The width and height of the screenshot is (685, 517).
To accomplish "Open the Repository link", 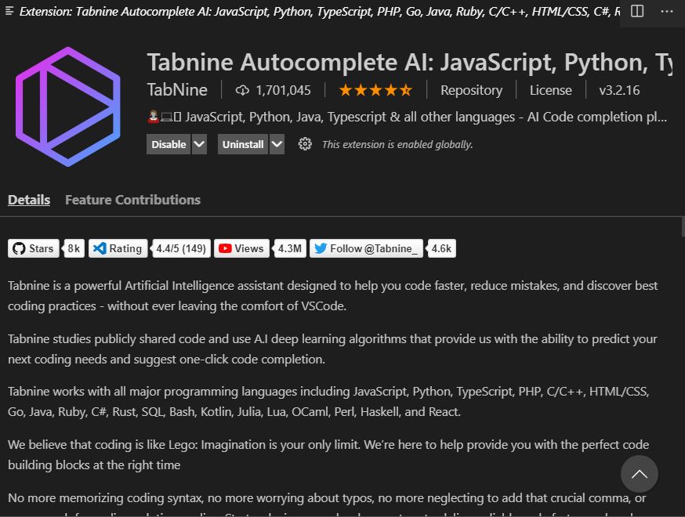I will pyautogui.click(x=471, y=90).
